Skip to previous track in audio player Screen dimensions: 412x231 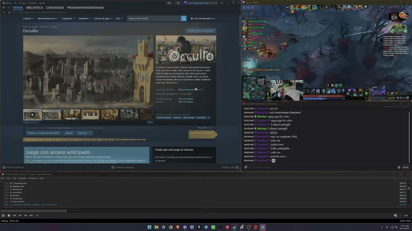click(x=14, y=216)
